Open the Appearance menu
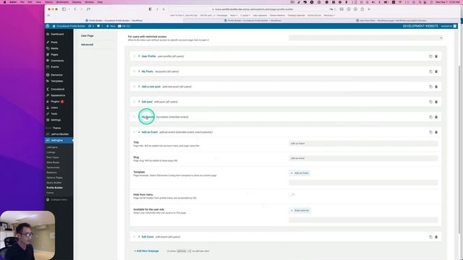Image resolution: width=463 pixels, height=260 pixels. click(x=58, y=95)
